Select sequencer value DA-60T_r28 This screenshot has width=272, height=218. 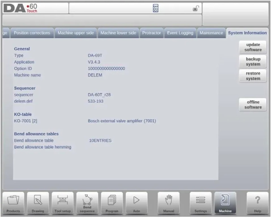pos(99,95)
